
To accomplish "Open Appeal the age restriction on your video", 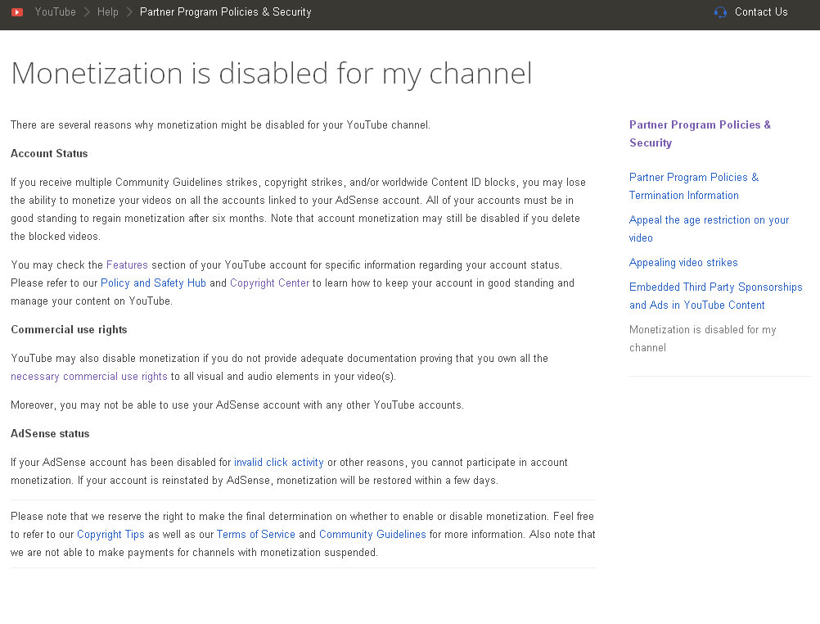I will coord(709,228).
